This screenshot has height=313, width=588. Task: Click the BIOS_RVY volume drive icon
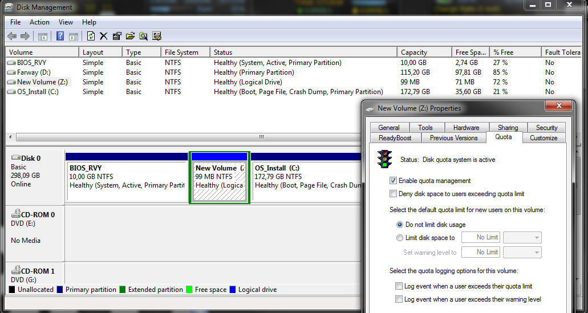click(11, 63)
